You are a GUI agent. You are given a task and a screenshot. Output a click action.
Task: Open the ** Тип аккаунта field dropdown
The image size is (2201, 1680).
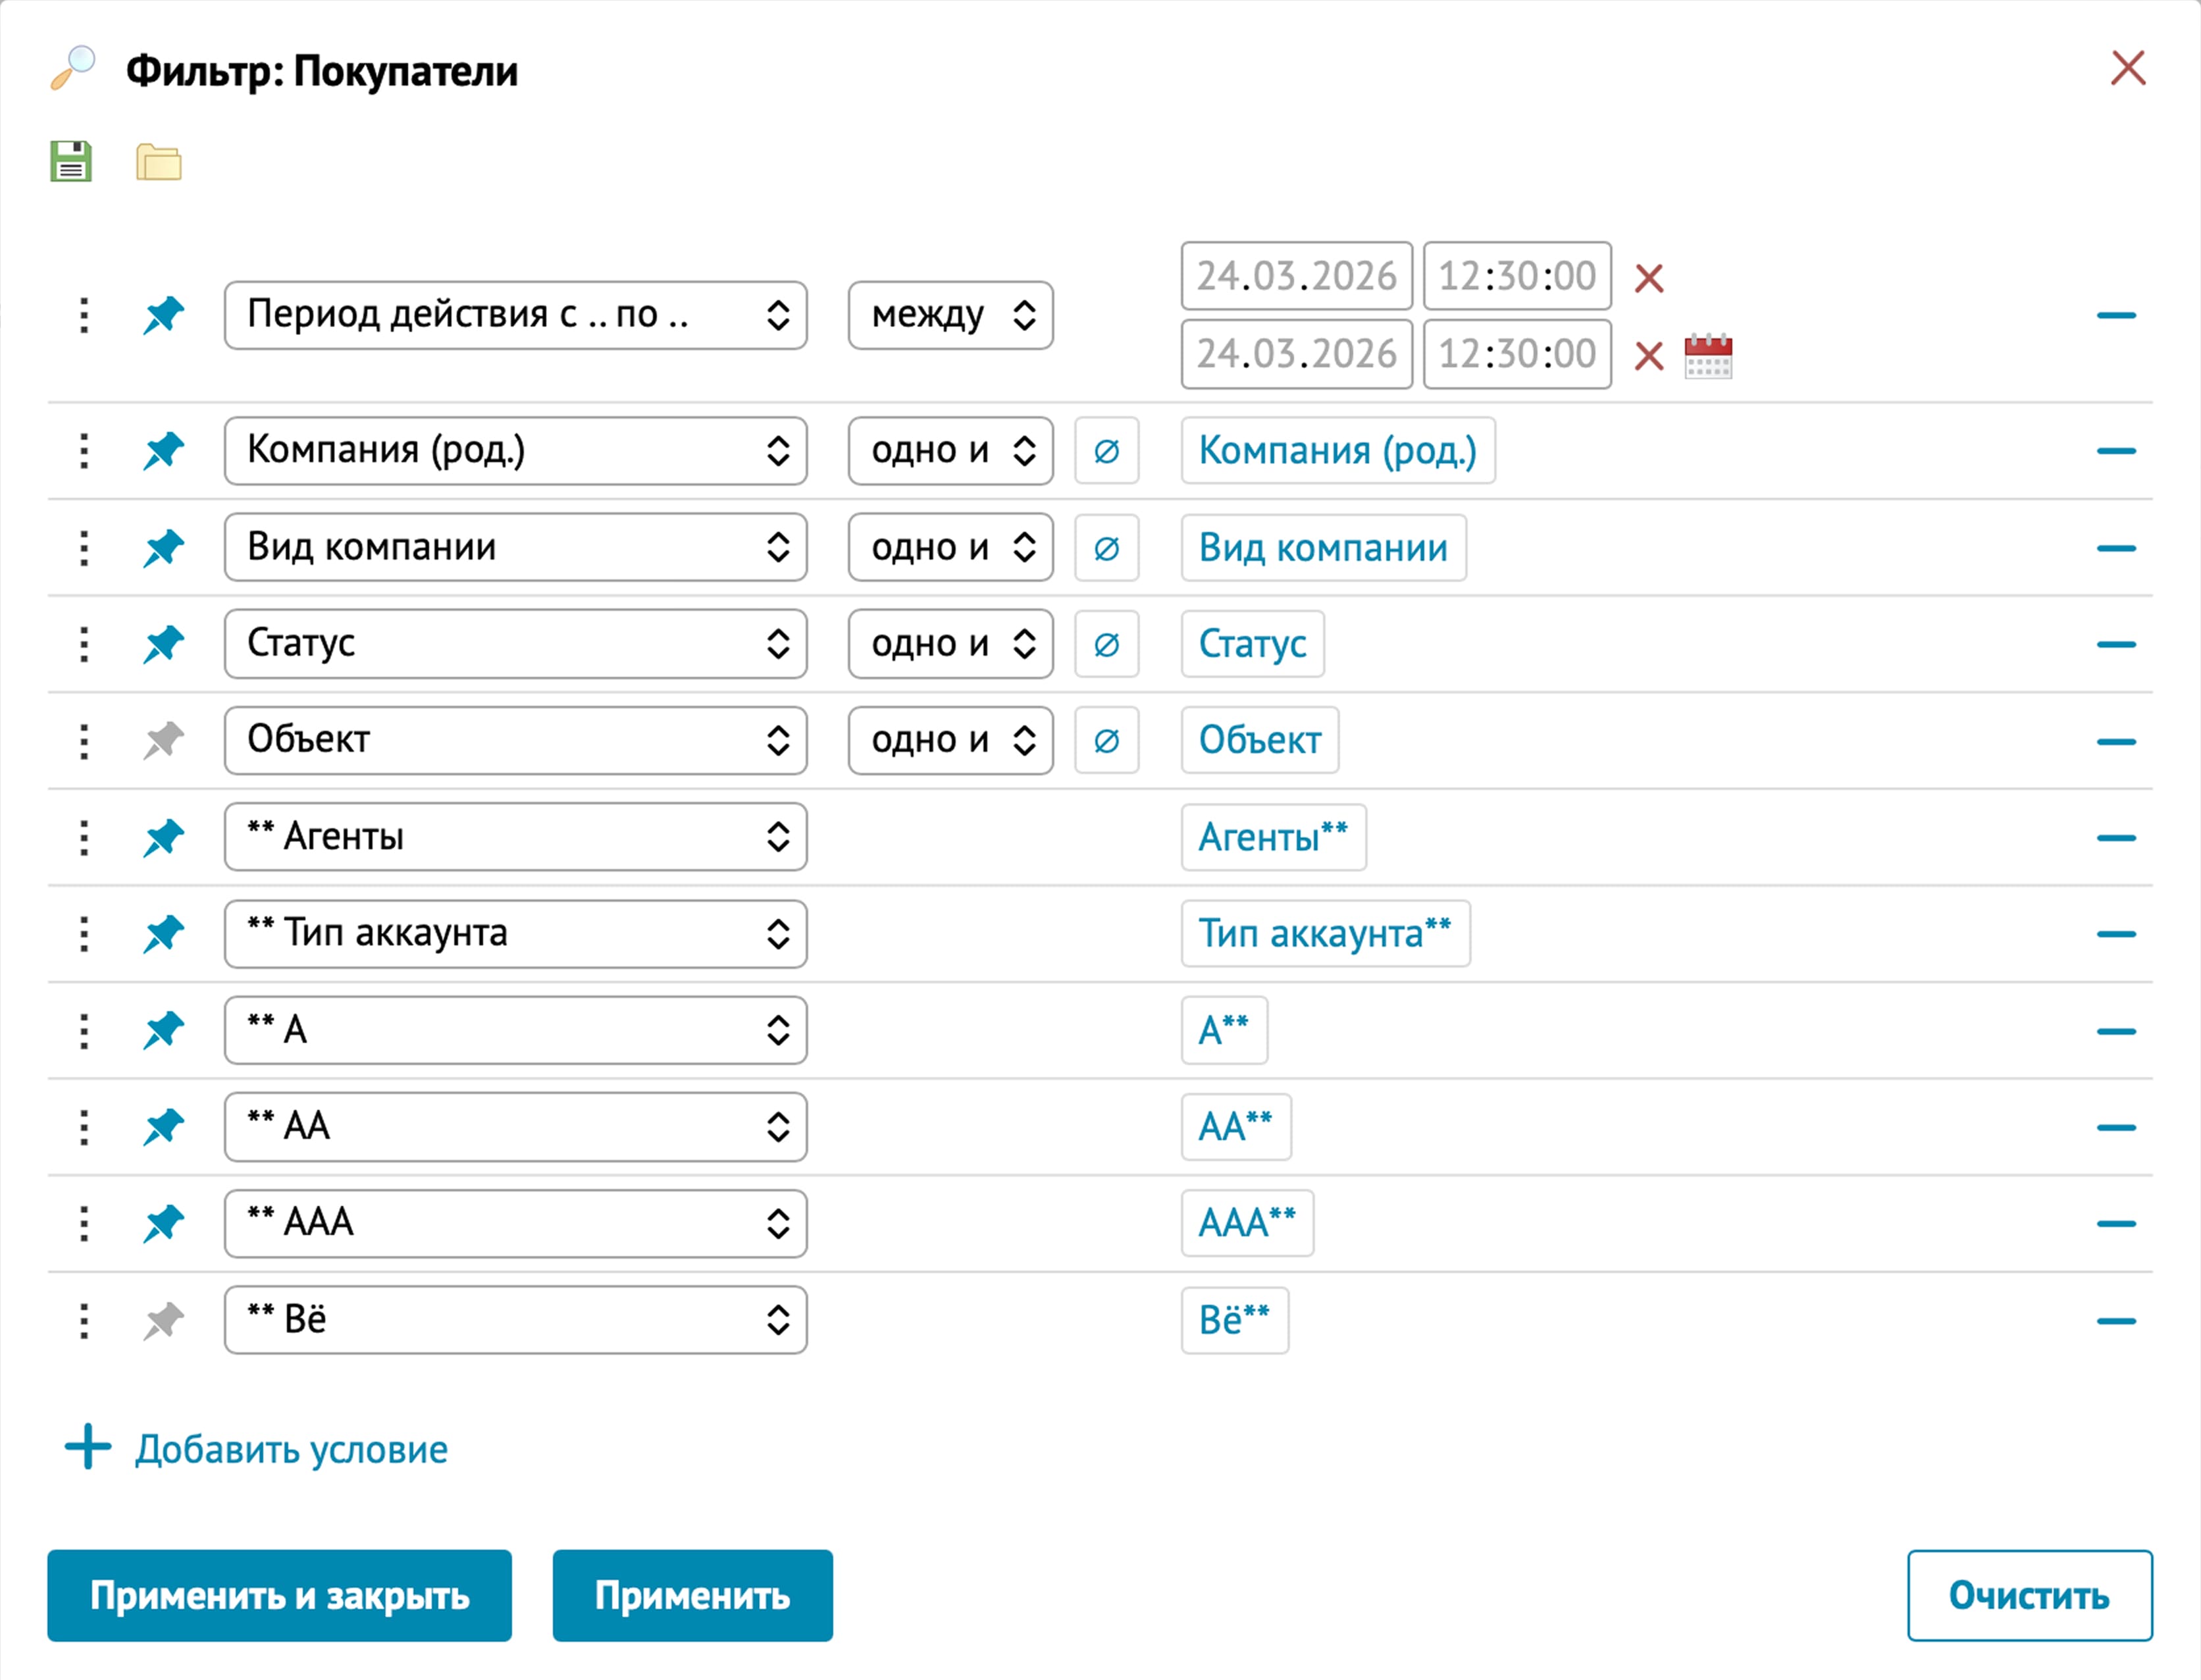point(515,934)
